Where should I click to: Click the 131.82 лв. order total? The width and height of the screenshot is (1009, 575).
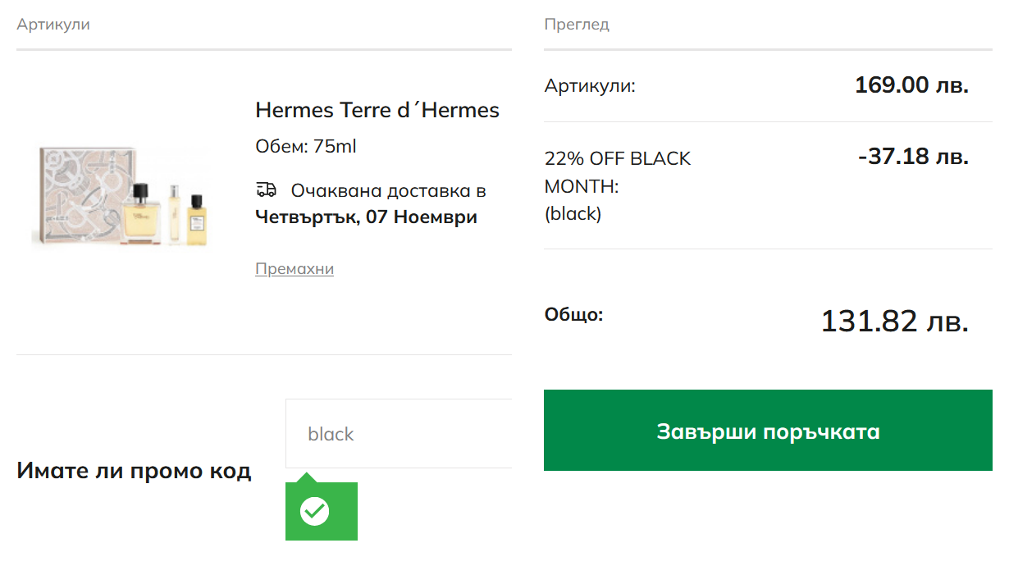pos(894,321)
